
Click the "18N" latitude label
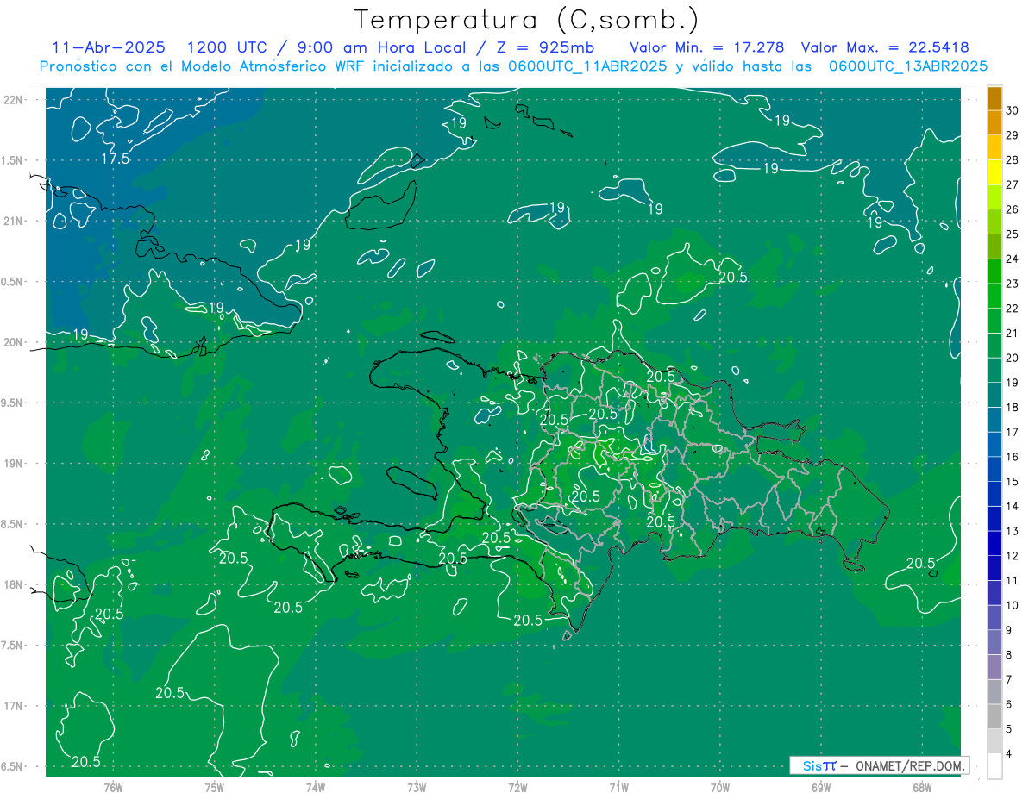pos(15,584)
